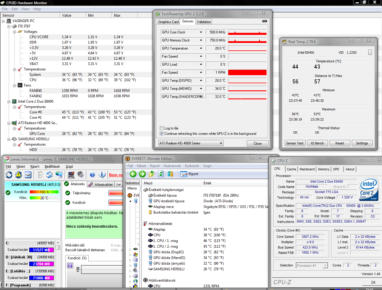
Task: Open configuration via the monitor-with-screwdriver icon
Action: pyautogui.click(x=71, y=175)
